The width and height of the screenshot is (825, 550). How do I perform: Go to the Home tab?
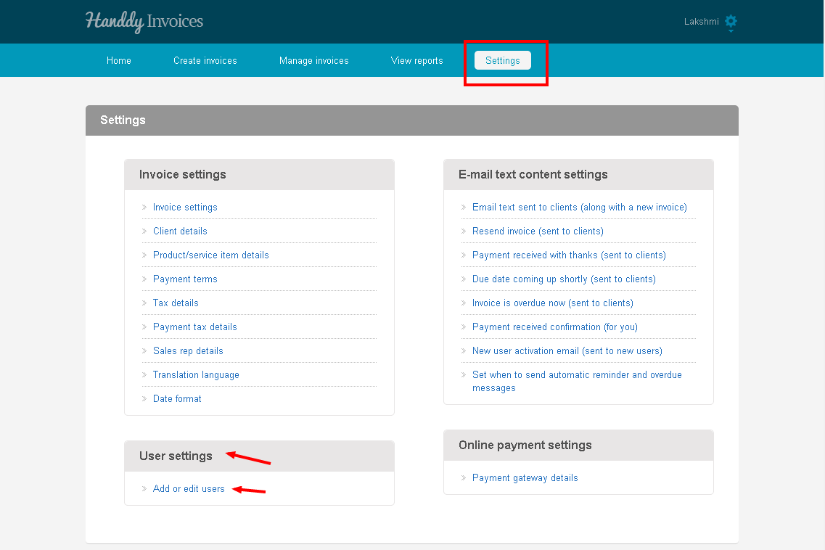click(x=119, y=60)
